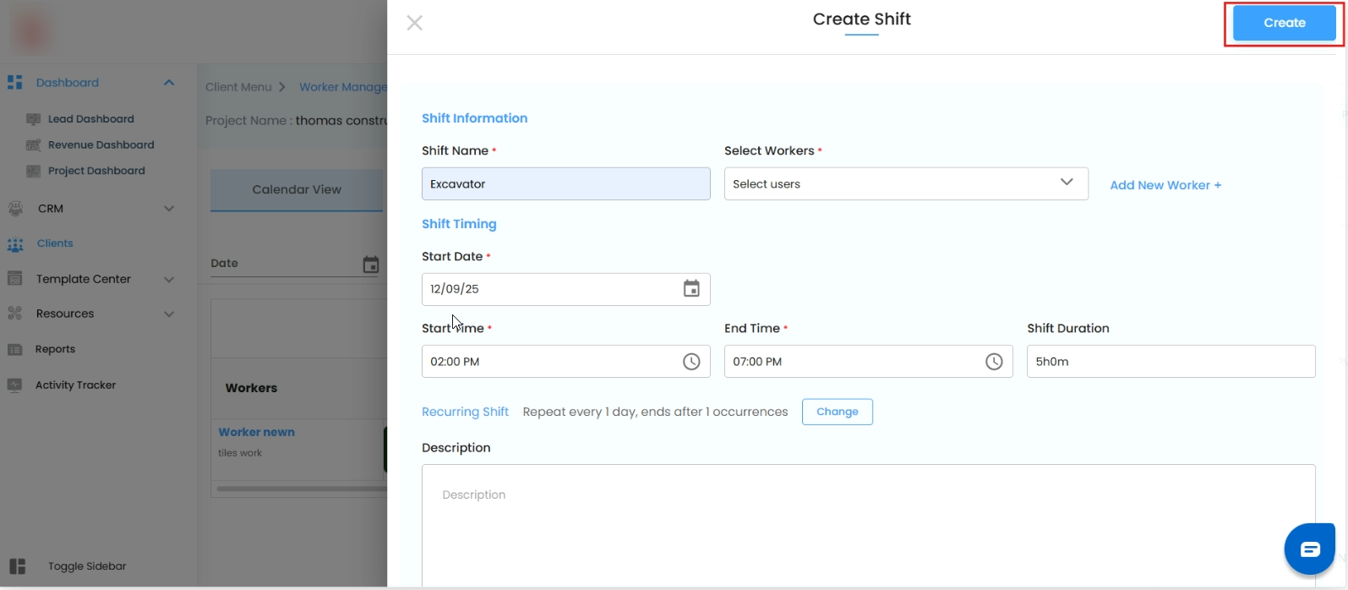Click the Activity Tracker sidebar icon
Viewport: 1348px width, 590px height.
coord(15,385)
